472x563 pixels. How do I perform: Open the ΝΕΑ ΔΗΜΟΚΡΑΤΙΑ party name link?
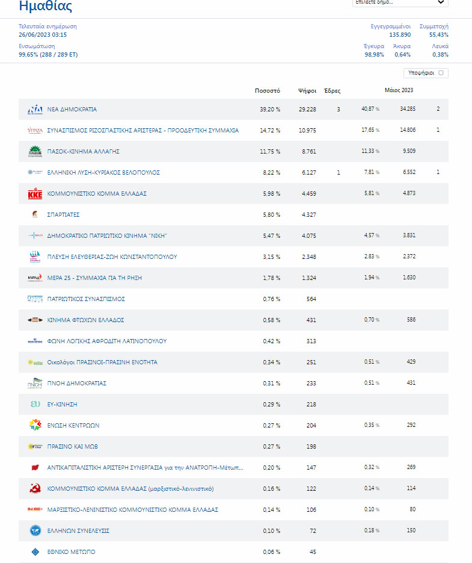pos(72,110)
